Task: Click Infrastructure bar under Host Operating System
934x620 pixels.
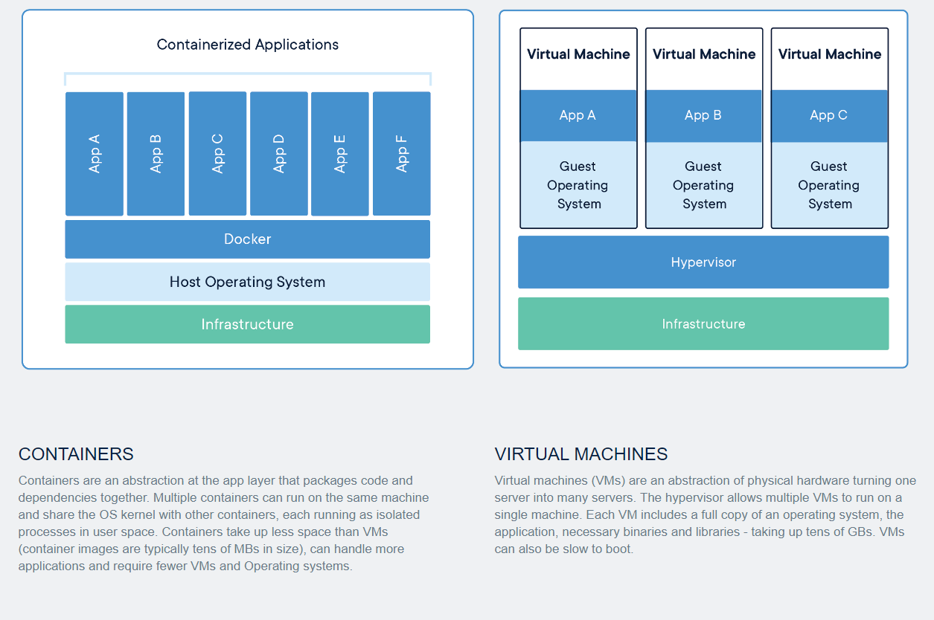Action: (248, 324)
